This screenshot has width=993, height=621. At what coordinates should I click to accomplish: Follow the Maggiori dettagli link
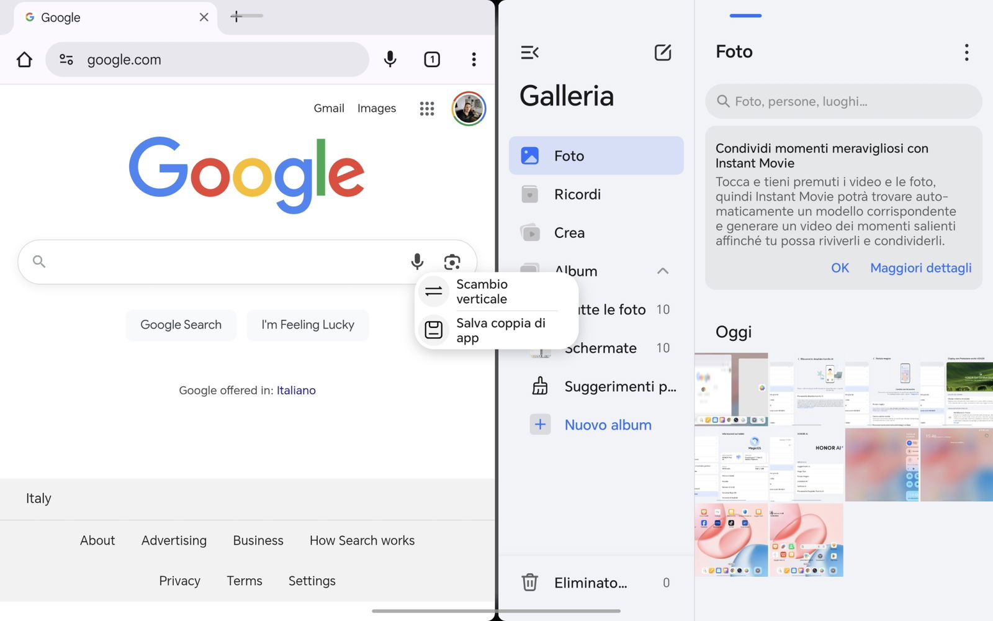tap(920, 268)
